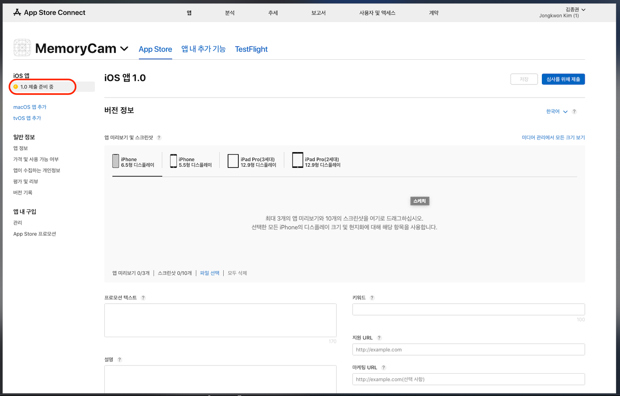This screenshot has width=620, height=396.
Task: Open 평가 및 리뷰 in sidebar
Action: coord(25,182)
